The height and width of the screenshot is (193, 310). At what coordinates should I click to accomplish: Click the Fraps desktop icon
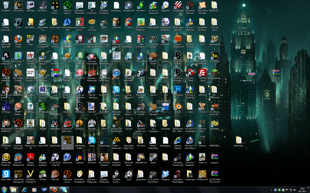(31, 40)
